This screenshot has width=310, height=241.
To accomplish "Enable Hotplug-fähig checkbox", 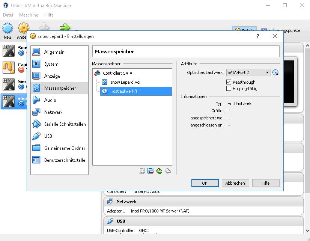I will click(x=229, y=88).
